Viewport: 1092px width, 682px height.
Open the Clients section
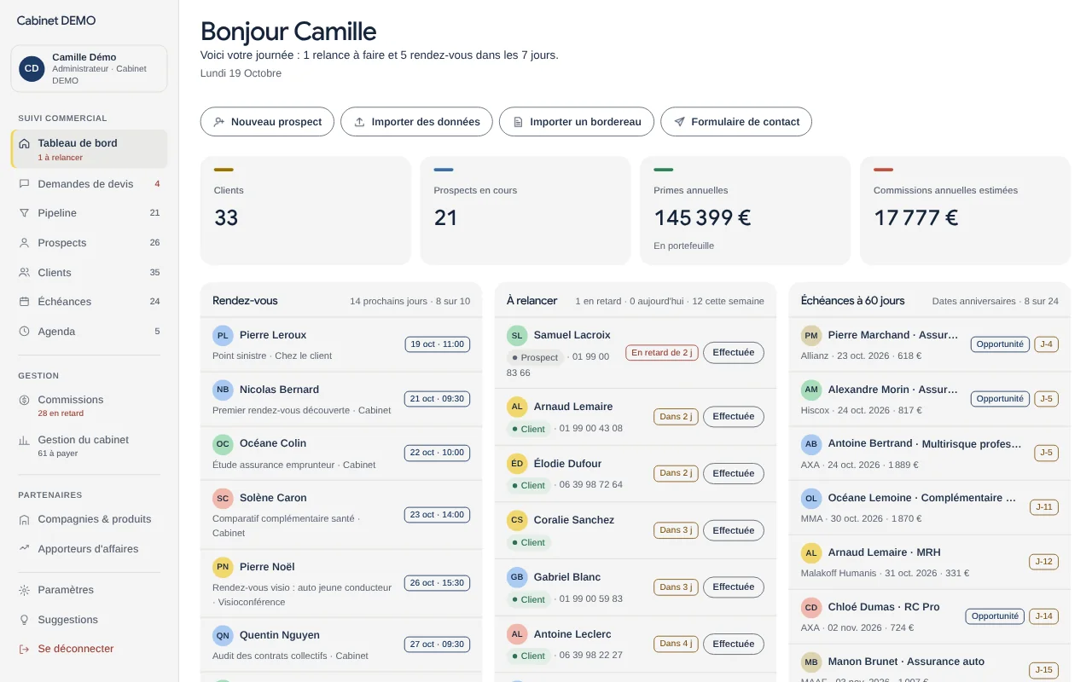tap(89, 273)
